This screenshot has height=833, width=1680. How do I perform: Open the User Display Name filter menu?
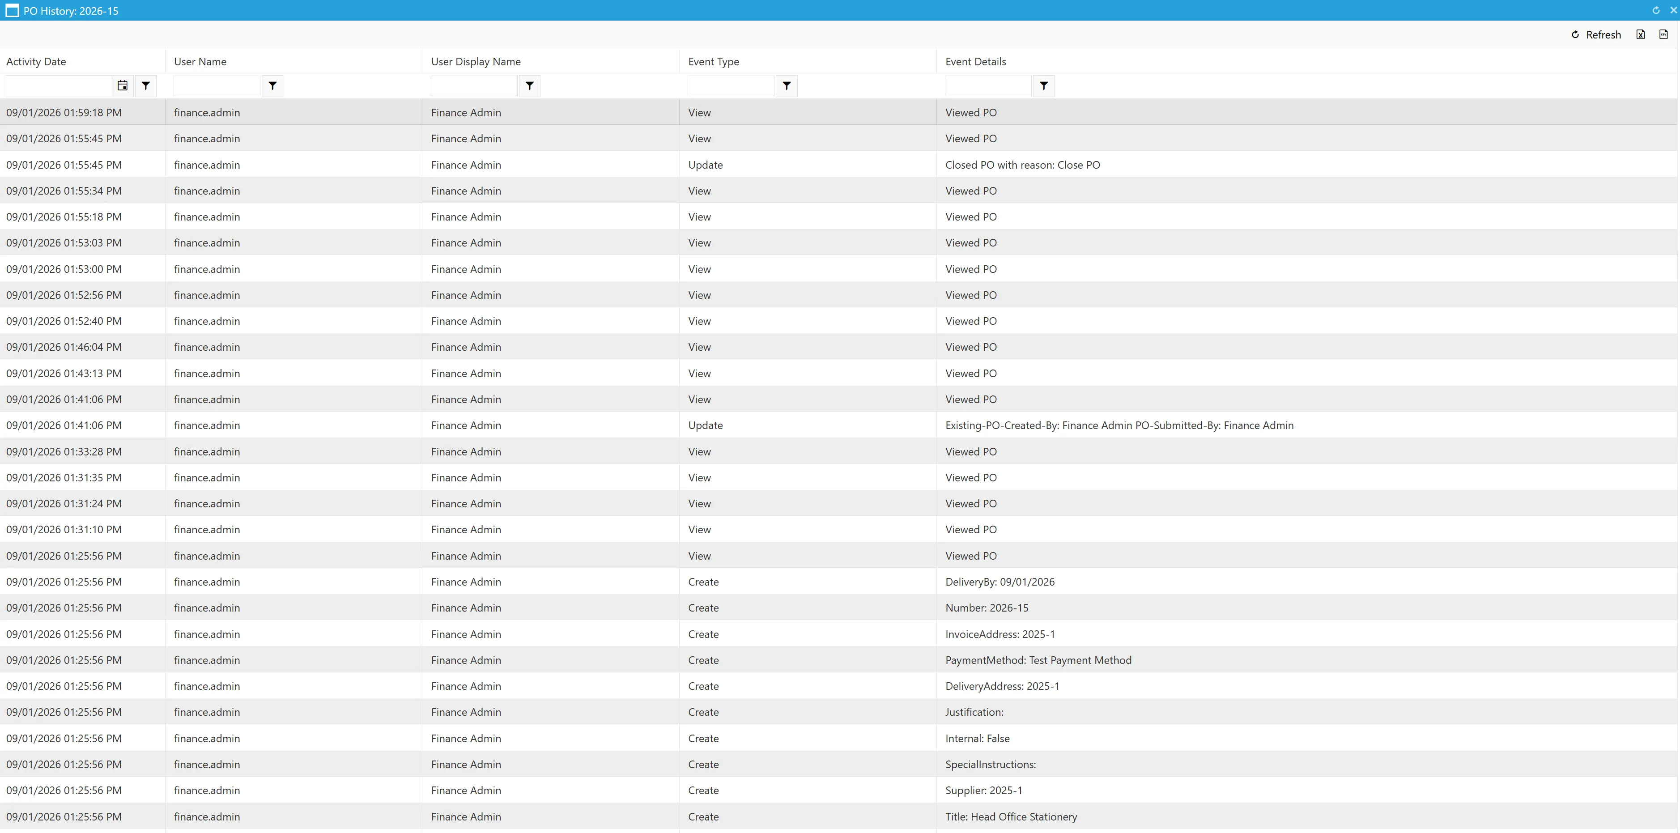[x=530, y=85]
